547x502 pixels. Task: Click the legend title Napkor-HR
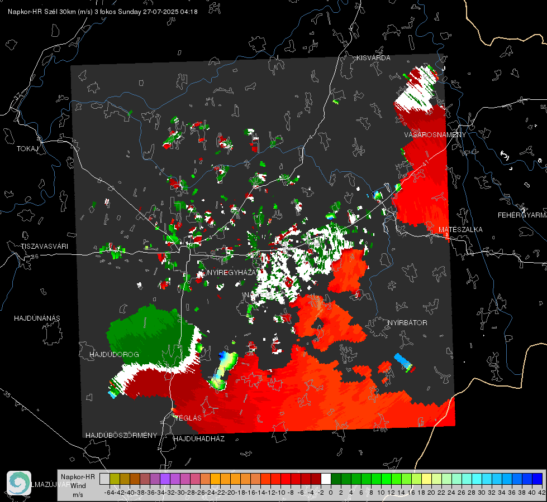point(78,477)
